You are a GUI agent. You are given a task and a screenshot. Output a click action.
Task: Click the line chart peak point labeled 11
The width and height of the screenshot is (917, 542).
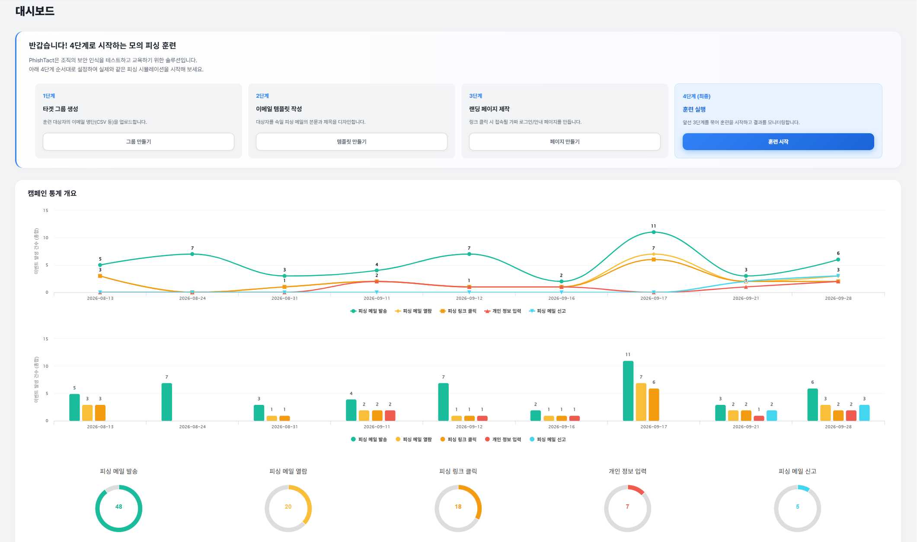pyautogui.click(x=654, y=232)
